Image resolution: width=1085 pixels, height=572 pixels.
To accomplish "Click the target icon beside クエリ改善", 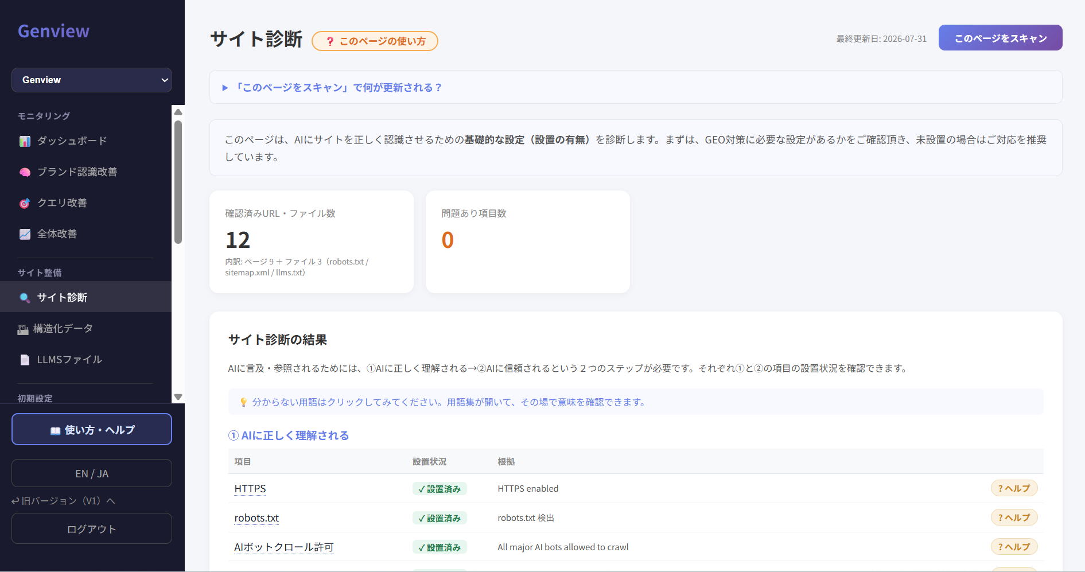I will click(x=25, y=203).
